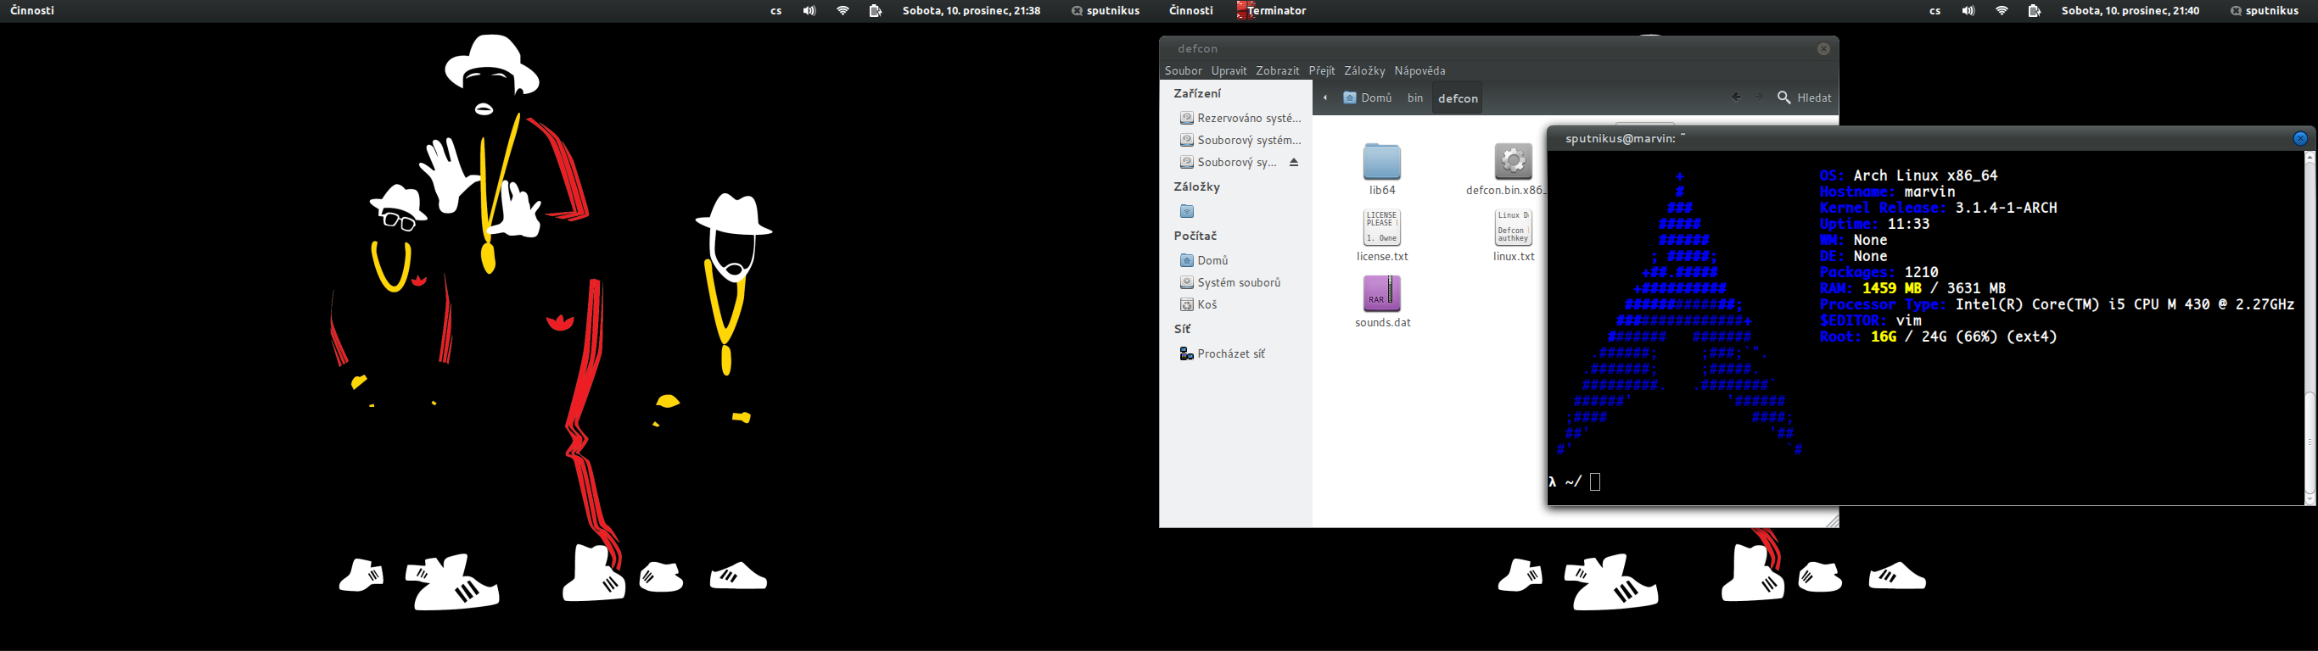This screenshot has height=651, width=2318.
Task: Navigate to Domů in the path bar
Action: [1368, 98]
